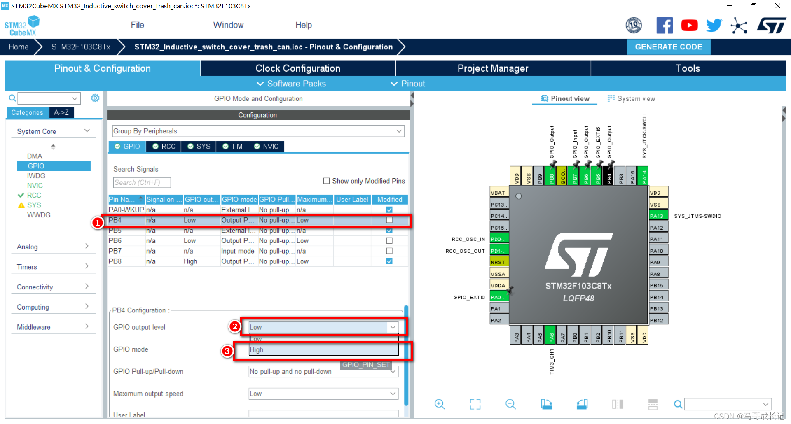
Task: Switch to the Tools tab
Action: coord(688,68)
